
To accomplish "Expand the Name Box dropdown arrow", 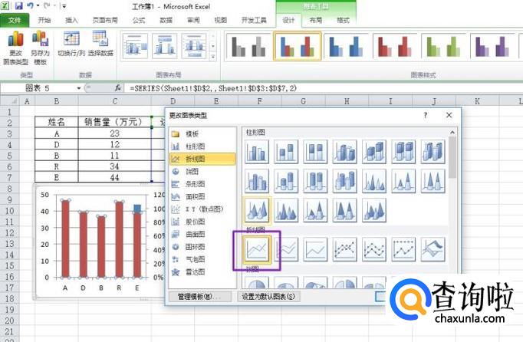I will [x=79, y=89].
